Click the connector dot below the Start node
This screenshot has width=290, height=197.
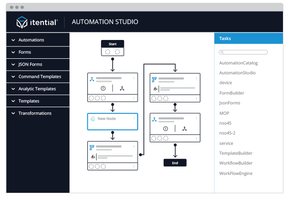(112, 59)
